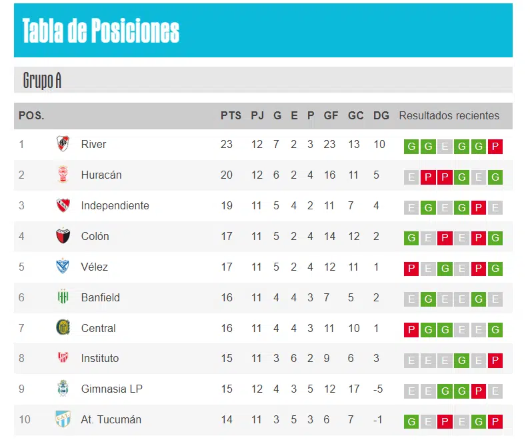Click the Banfield team crest icon
This screenshot has height=440, width=530.
63,297
